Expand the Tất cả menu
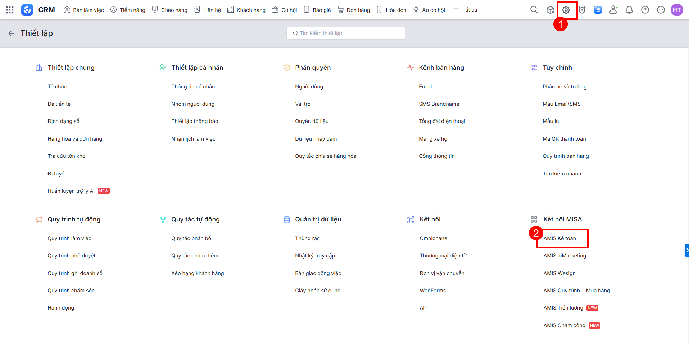 pos(465,10)
